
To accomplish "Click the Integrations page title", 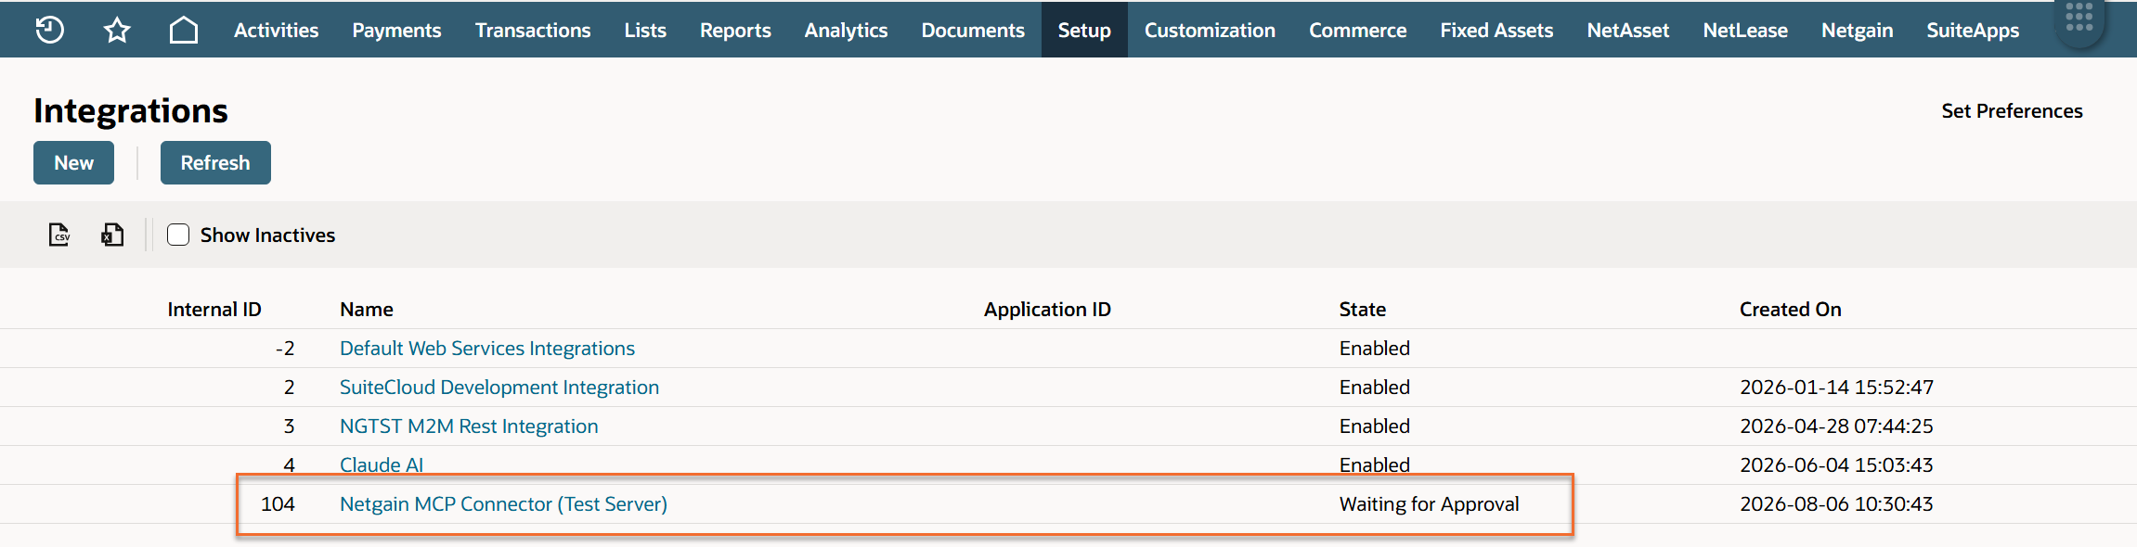I will (131, 110).
